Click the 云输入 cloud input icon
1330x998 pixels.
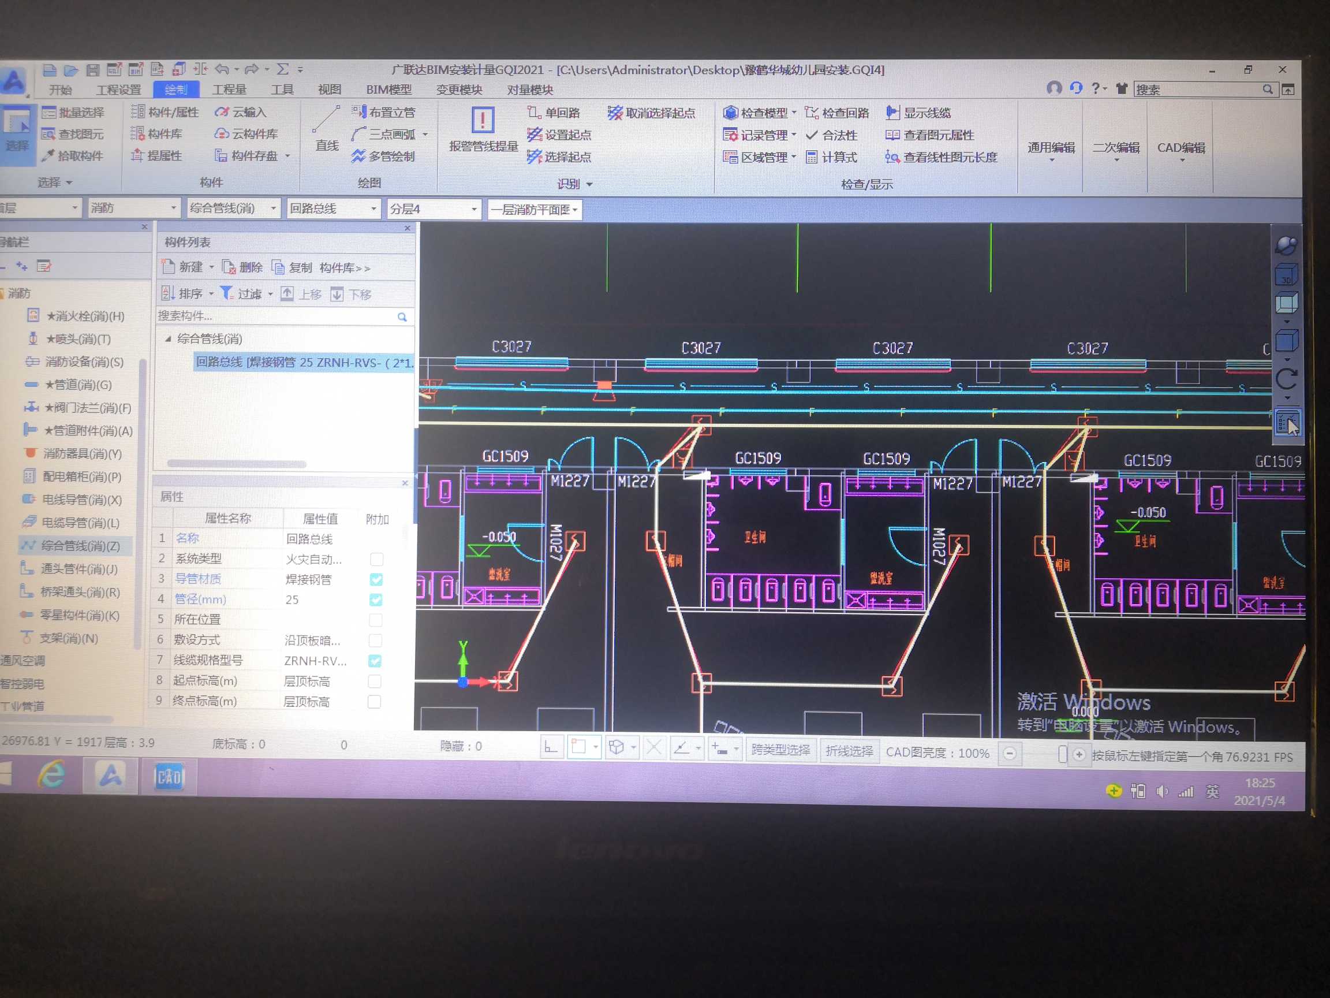tap(222, 112)
